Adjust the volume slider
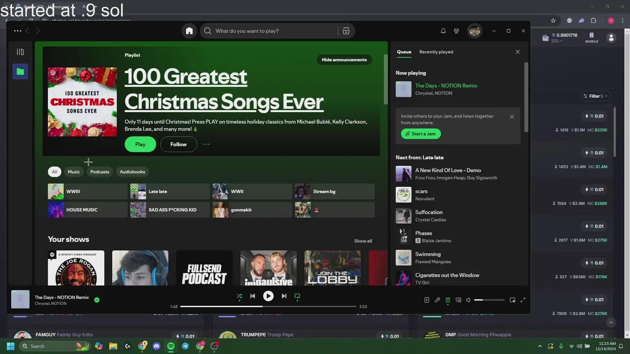 489,300
